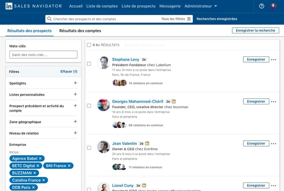Open more options for Lionel Cuny
Viewport: 284px width, 191px height.
tap(274, 185)
